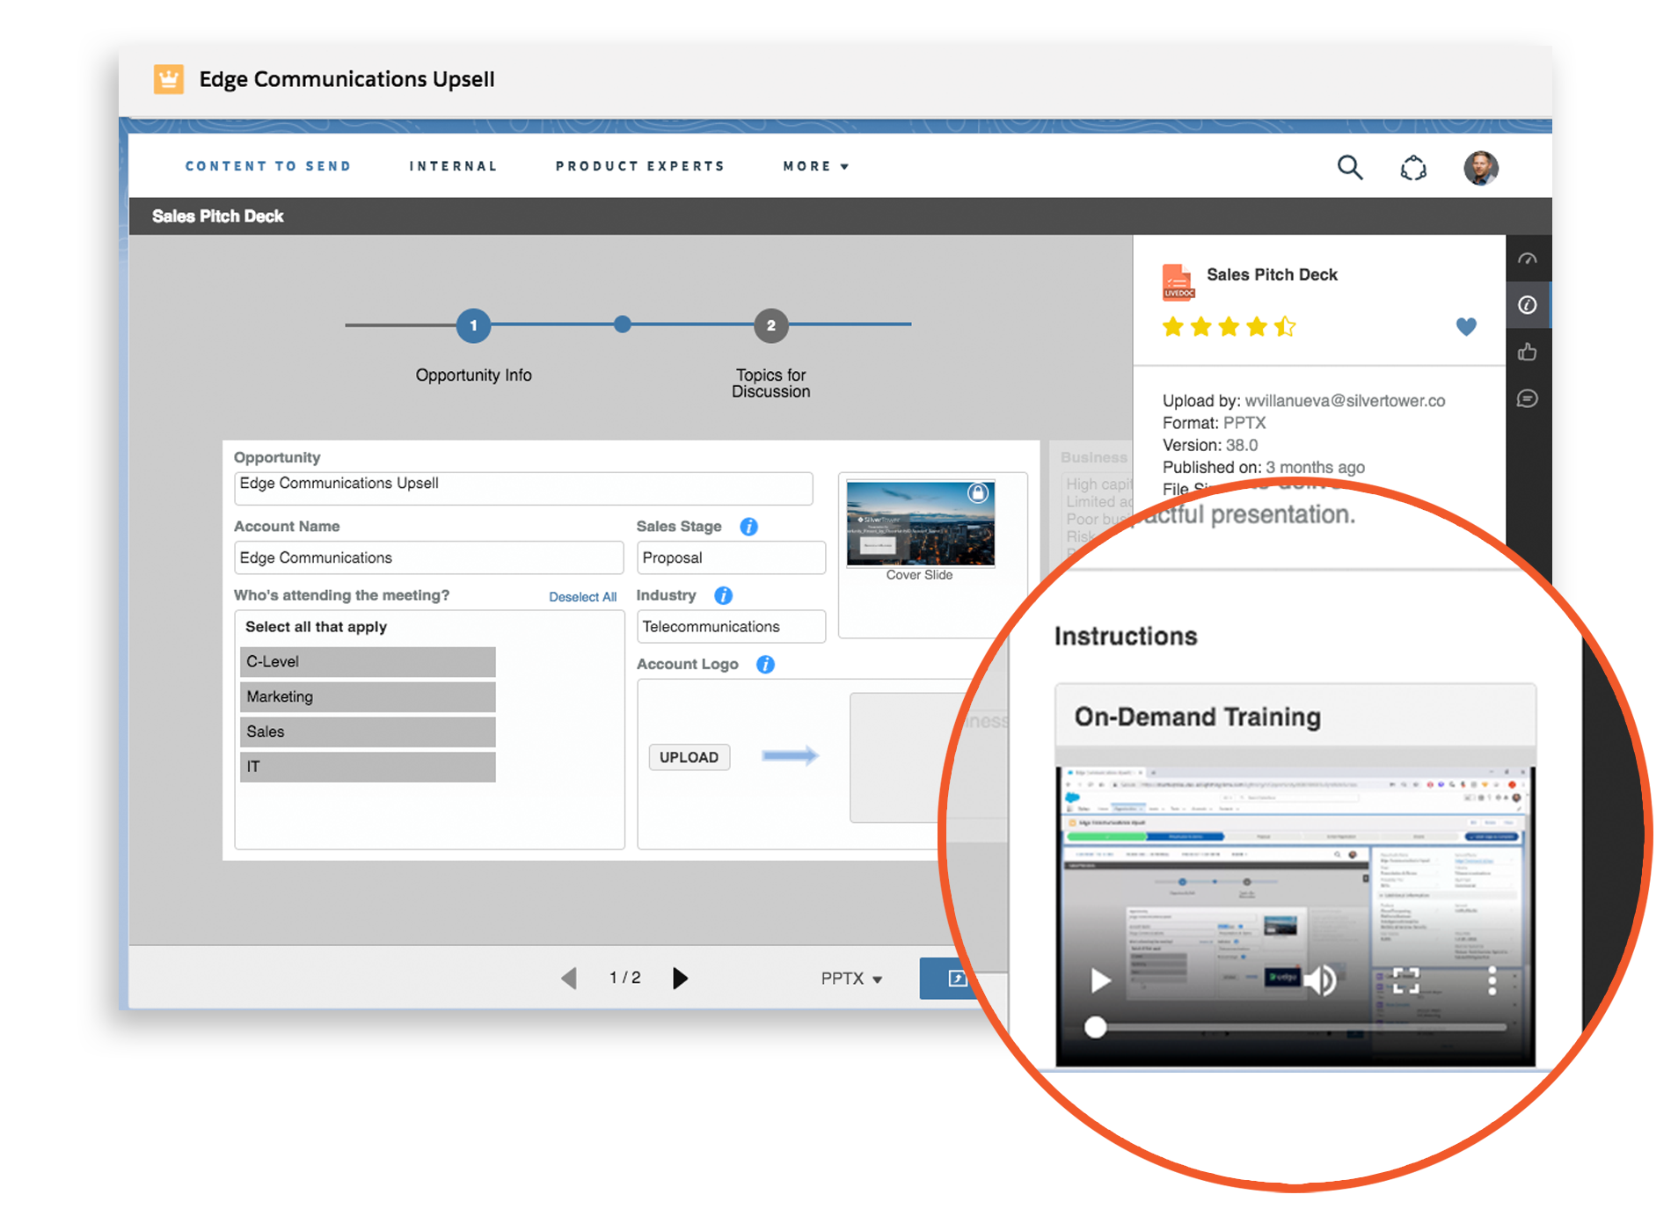Viewport: 1671px width, 1231px height.
Task: Click the UPLOAD button
Action: click(x=690, y=757)
